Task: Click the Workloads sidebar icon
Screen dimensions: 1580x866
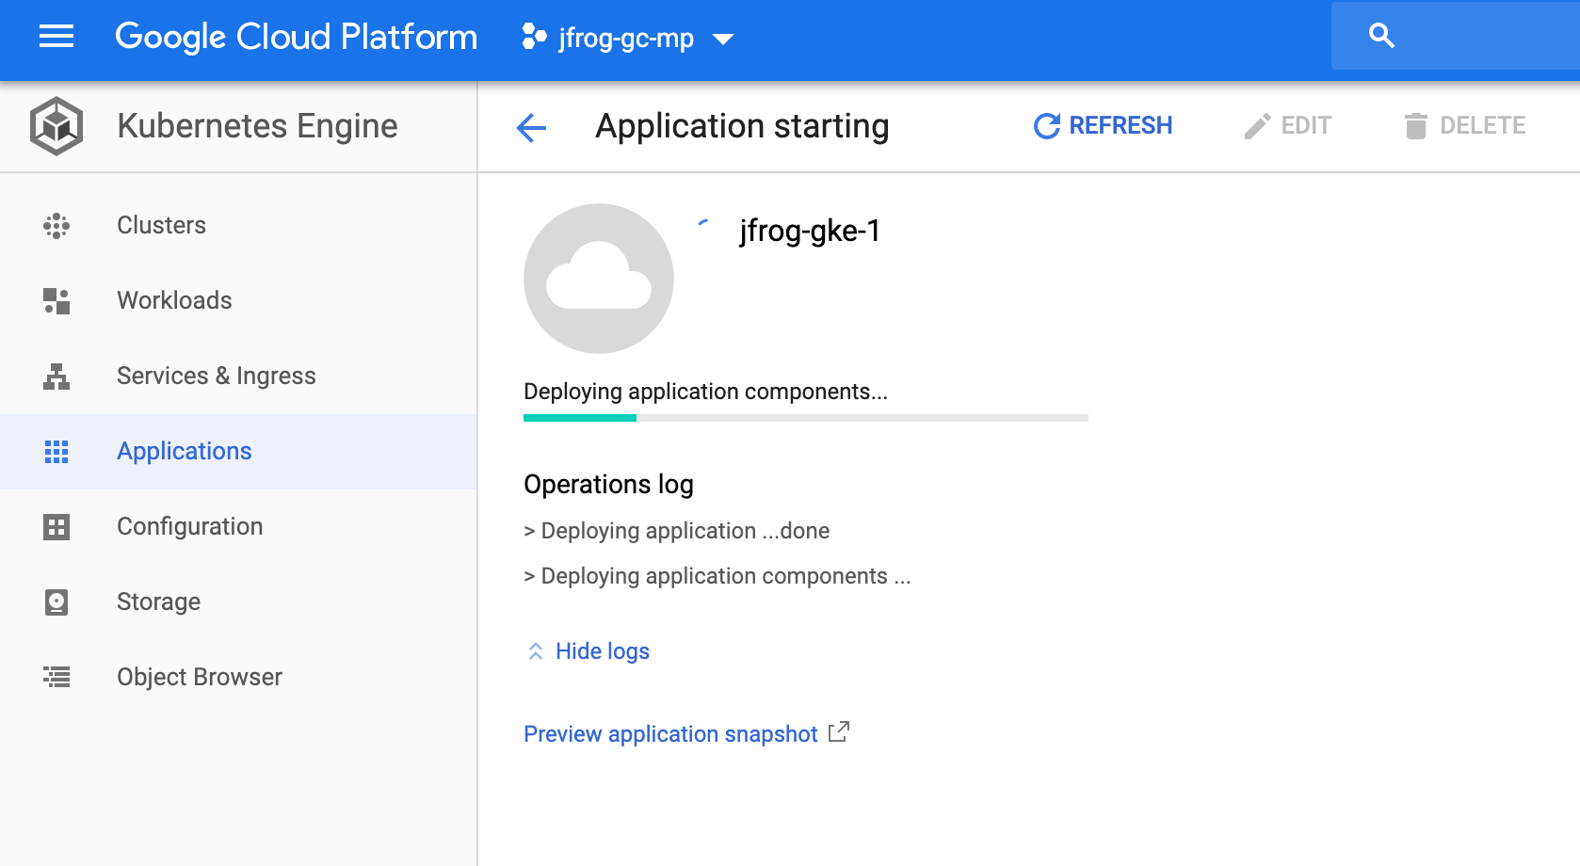Action: tap(56, 301)
